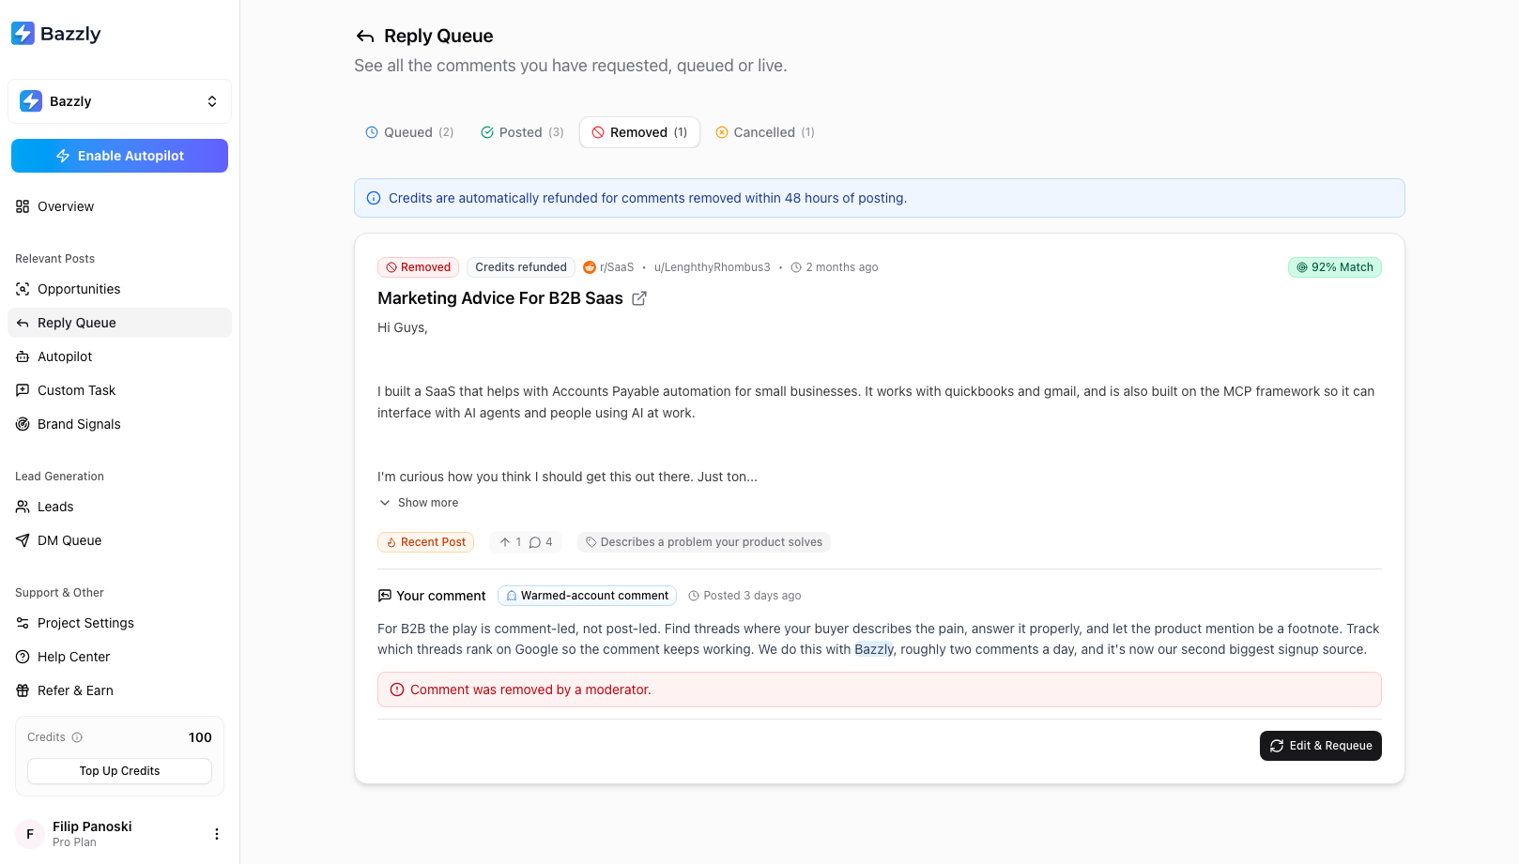Click the 2 months ago timestamp
1519x864 pixels.
835,267
